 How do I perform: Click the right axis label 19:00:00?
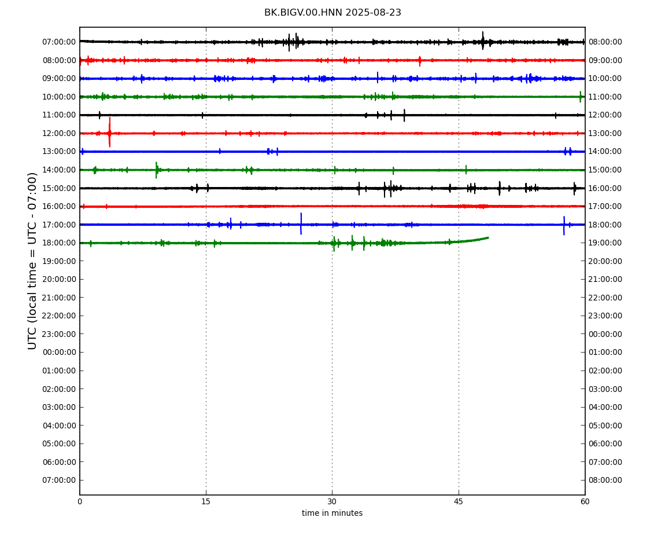(605, 243)
